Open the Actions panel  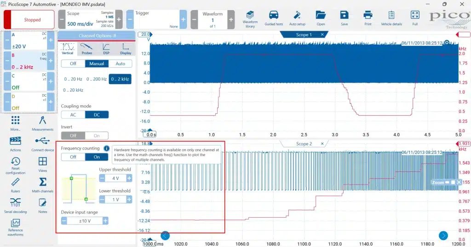point(15,144)
